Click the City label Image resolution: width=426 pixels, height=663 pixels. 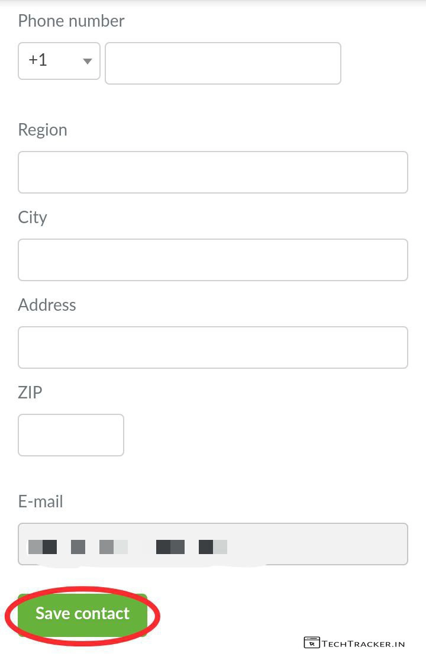[x=33, y=217]
